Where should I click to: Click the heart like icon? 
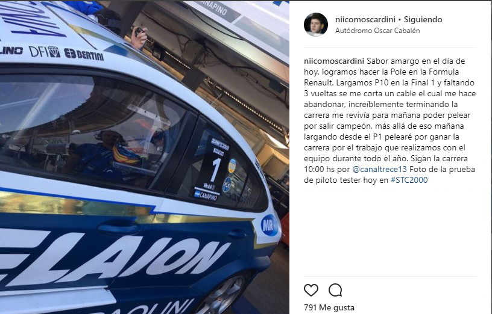(x=311, y=290)
